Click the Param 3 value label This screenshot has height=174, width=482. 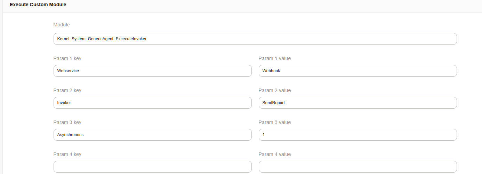[274, 122]
